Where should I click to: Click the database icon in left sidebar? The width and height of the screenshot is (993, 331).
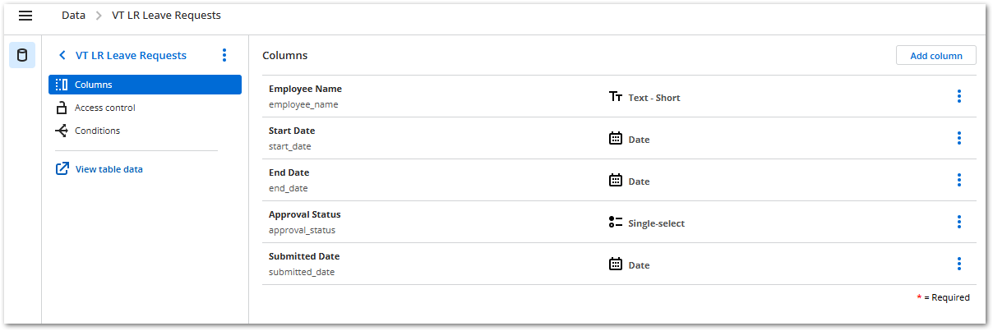pos(22,56)
